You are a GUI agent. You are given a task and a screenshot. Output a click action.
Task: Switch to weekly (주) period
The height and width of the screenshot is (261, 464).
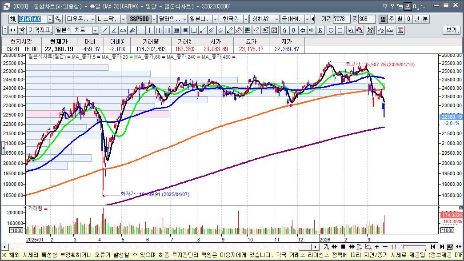pos(392,19)
